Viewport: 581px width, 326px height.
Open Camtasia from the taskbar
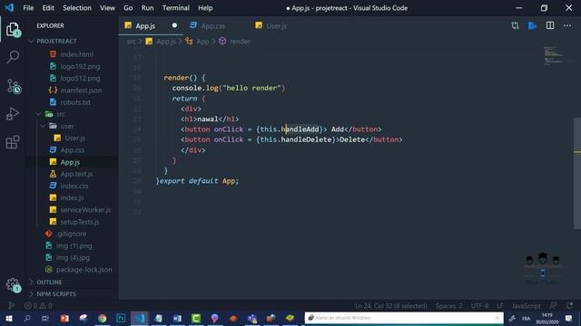point(196,318)
